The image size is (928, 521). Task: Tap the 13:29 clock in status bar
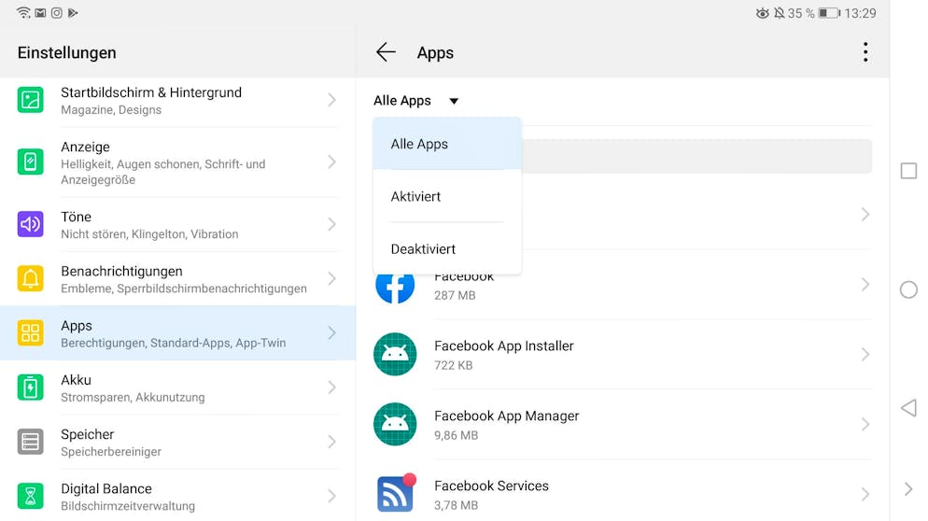[860, 13]
